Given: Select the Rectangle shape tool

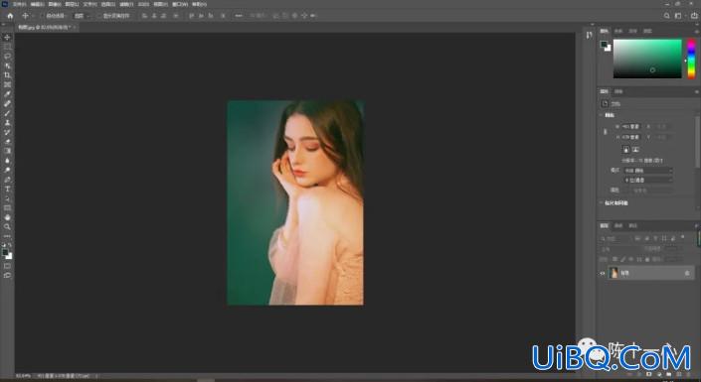Looking at the screenshot, I should click(7, 208).
